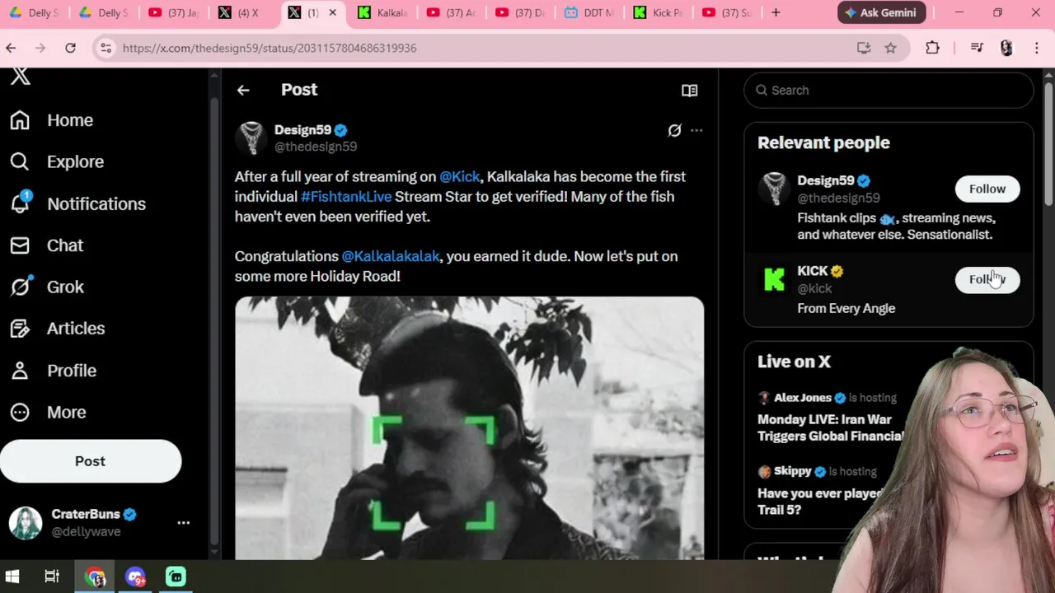Open Design59 author name on post

[x=302, y=130]
